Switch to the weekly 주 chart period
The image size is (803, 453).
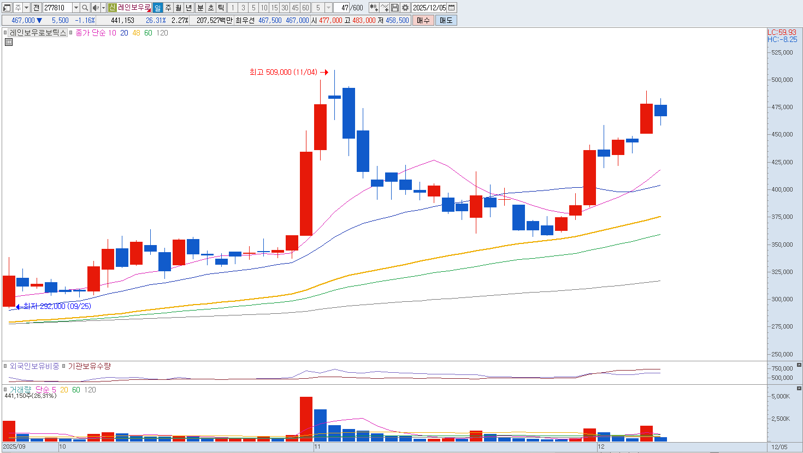point(168,8)
